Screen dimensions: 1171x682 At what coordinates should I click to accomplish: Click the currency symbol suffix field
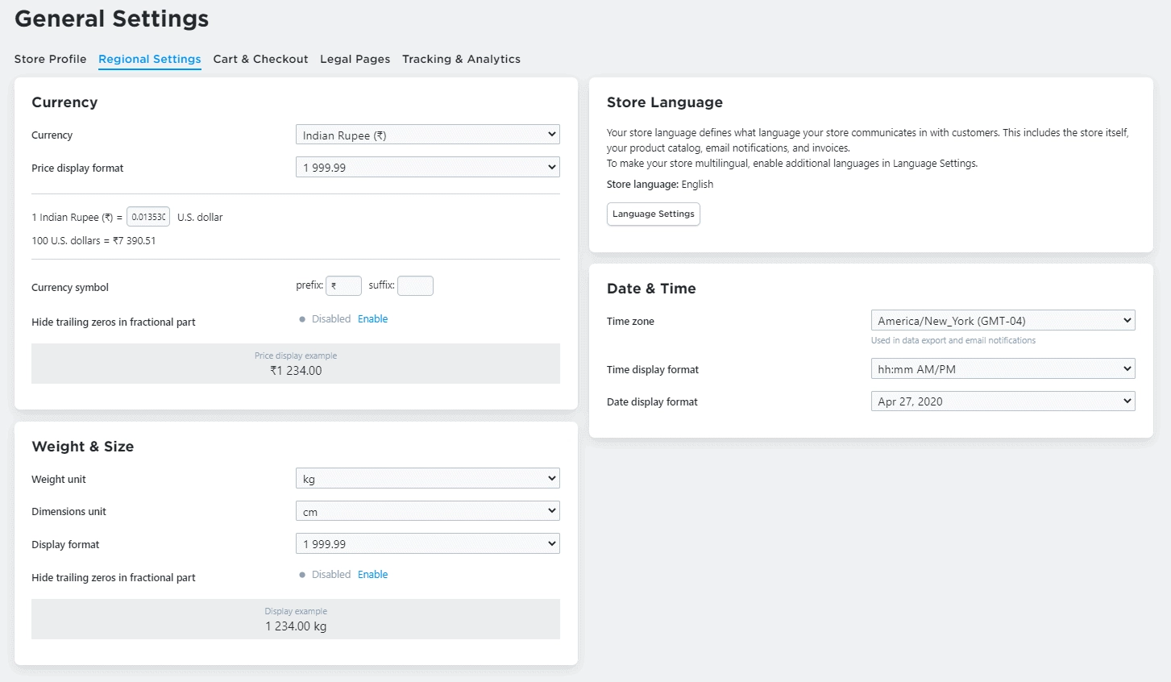coord(415,285)
